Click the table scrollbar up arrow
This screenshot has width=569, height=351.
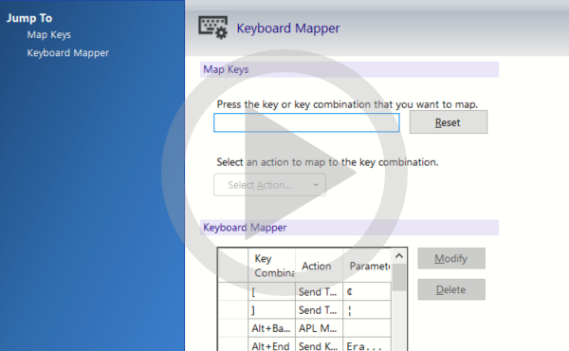click(x=399, y=256)
